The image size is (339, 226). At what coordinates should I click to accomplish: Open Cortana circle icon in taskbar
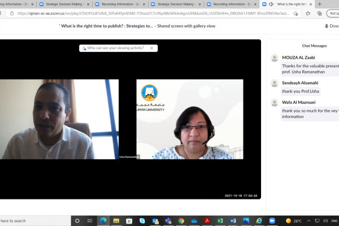coord(77,220)
